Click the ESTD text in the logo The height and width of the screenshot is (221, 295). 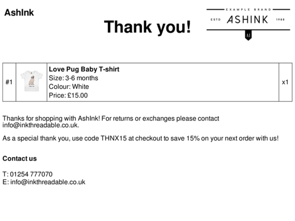[216, 20]
